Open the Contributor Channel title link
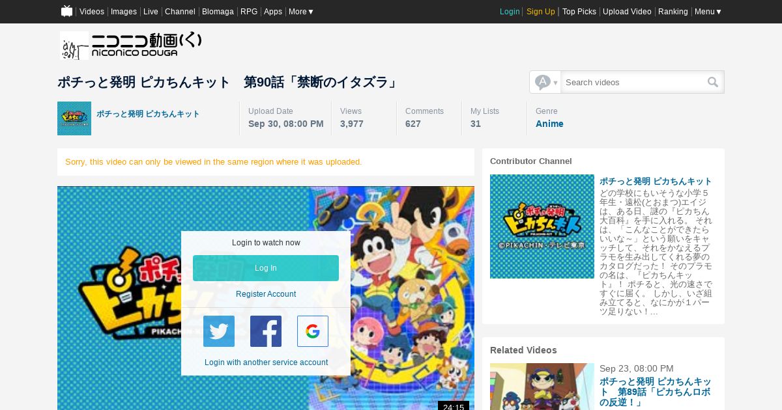 pyautogui.click(x=656, y=181)
